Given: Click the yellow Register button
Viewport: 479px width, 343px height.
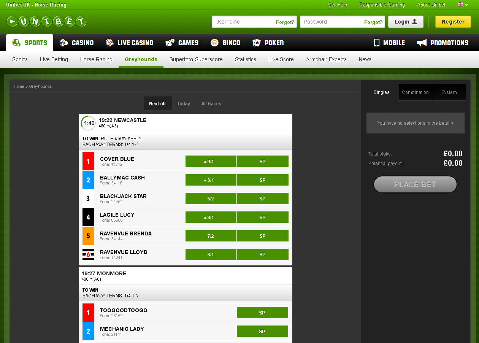Looking at the screenshot, I should (x=453, y=22).
